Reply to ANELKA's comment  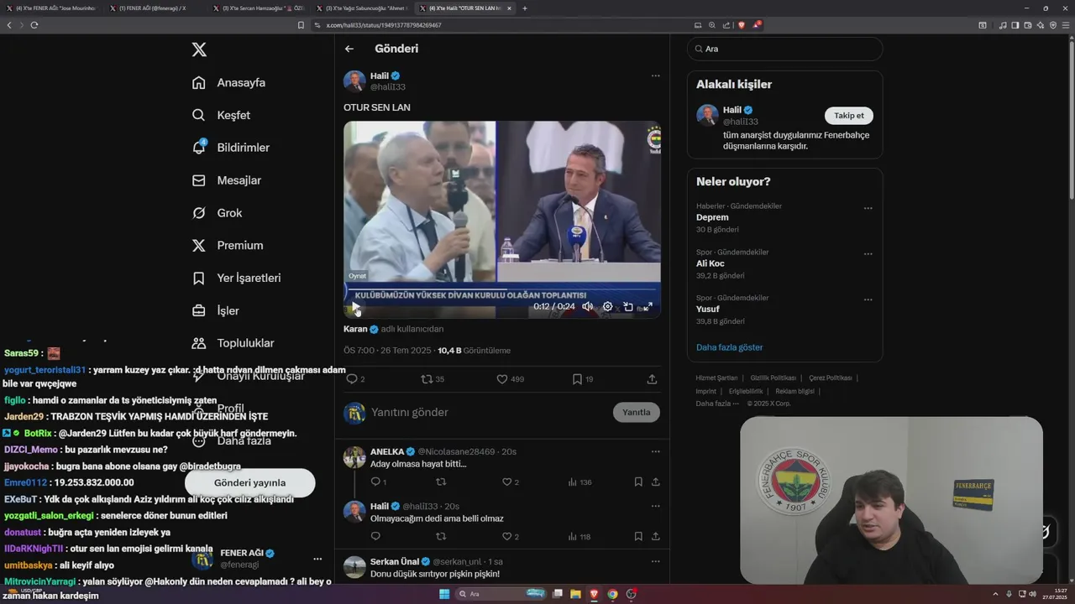point(378,482)
